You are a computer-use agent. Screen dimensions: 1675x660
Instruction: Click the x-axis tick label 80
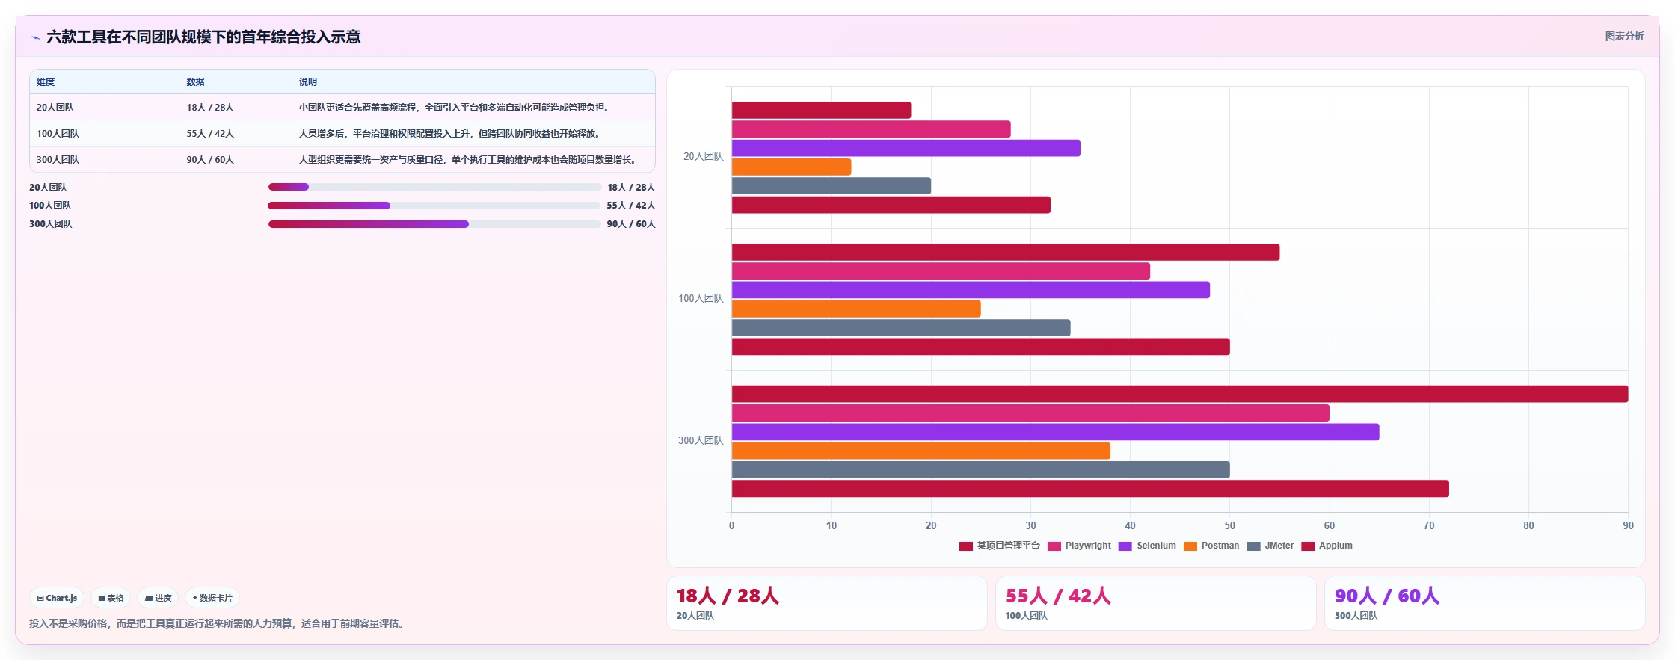click(x=1528, y=526)
